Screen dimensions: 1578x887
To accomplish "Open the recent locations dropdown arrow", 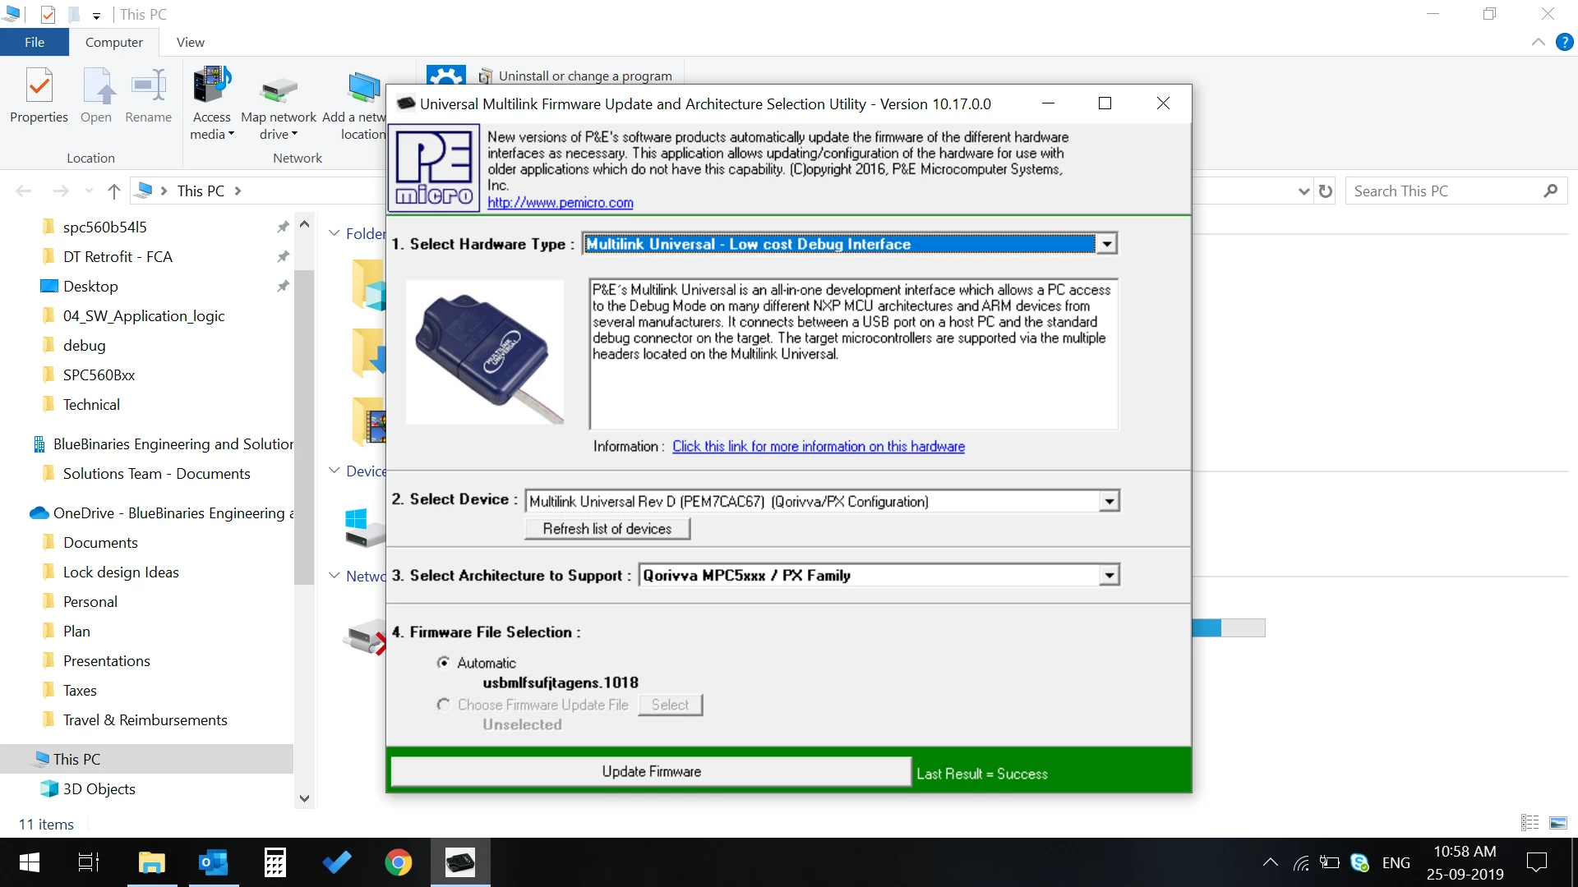I will (x=90, y=191).
